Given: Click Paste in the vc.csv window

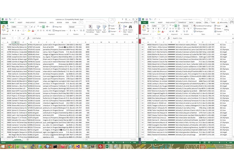Looking at the screenshot, I should point(144,28).
